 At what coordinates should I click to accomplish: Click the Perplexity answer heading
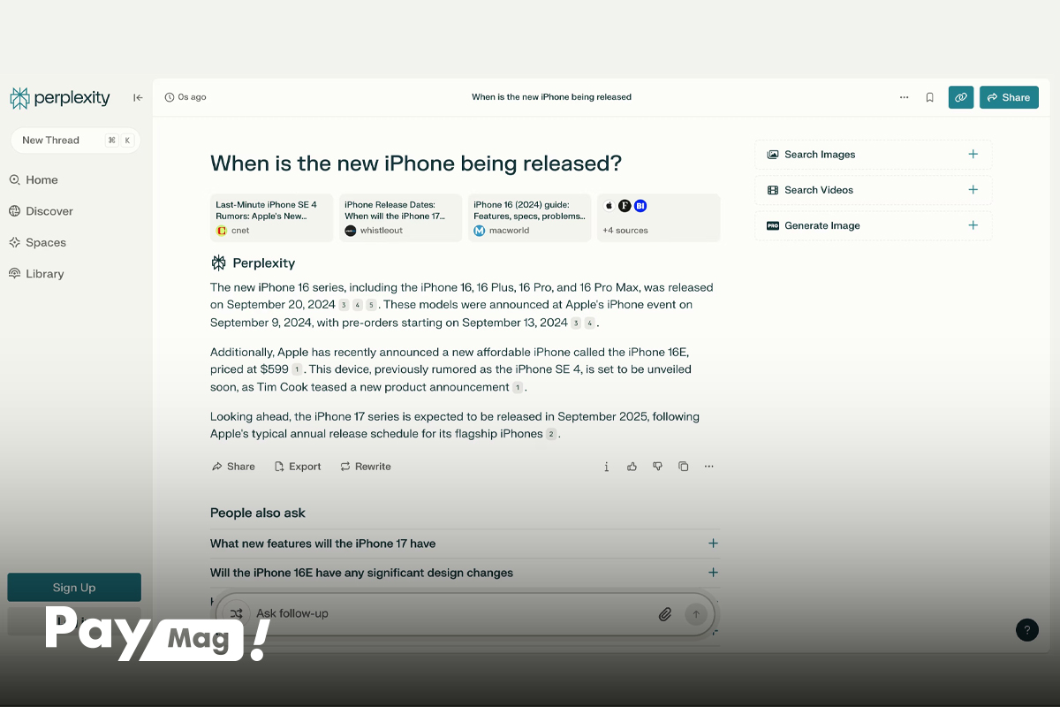coord(253,263)
